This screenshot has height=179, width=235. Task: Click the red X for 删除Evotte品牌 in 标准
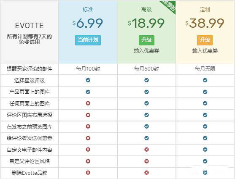pos(88,173)
